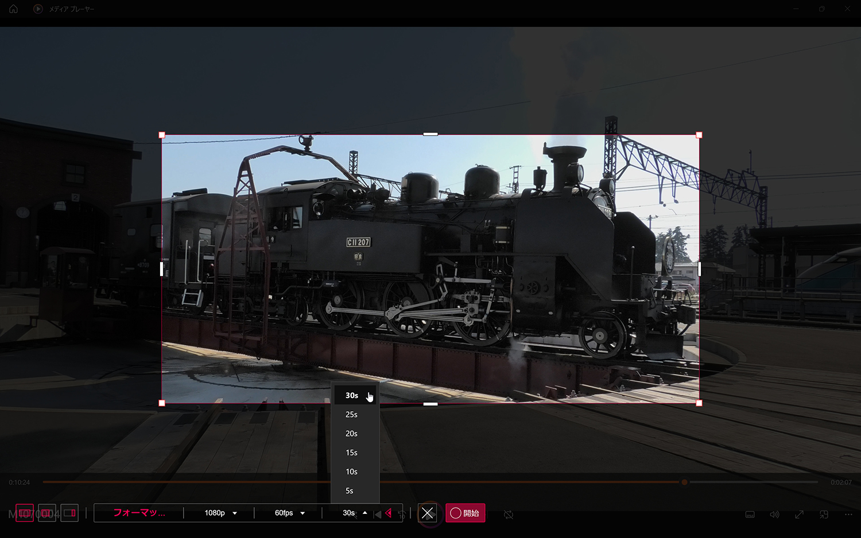Screen dimensions: 861x538
Task: Click the red left-pointing triangle icon
Action: coord(389,513)
